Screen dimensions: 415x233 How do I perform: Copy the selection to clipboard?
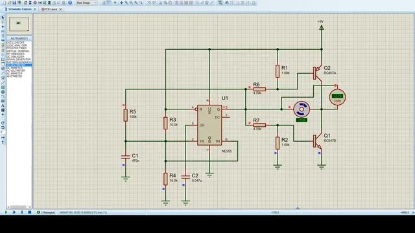(165, 3)
